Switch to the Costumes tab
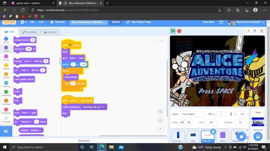Image resolution: width=270 pixels, height=151 pixels. 30,32
